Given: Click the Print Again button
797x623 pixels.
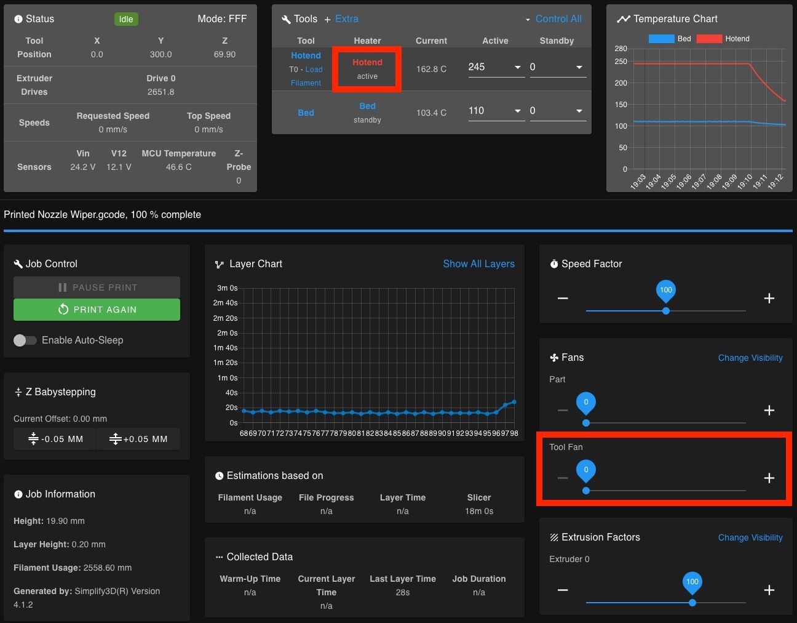Looking at the screenshot, I should 97,310.
